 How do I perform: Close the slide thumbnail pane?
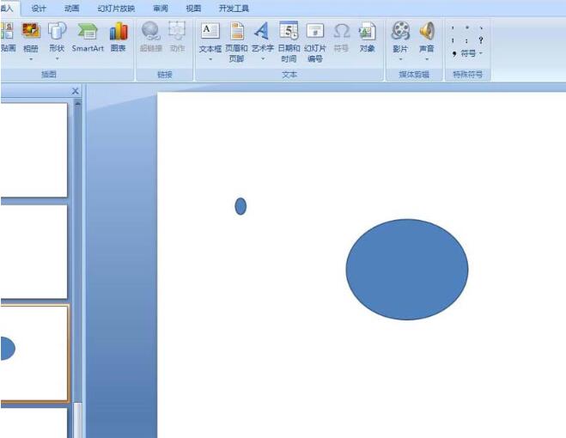tap(76, 91)
